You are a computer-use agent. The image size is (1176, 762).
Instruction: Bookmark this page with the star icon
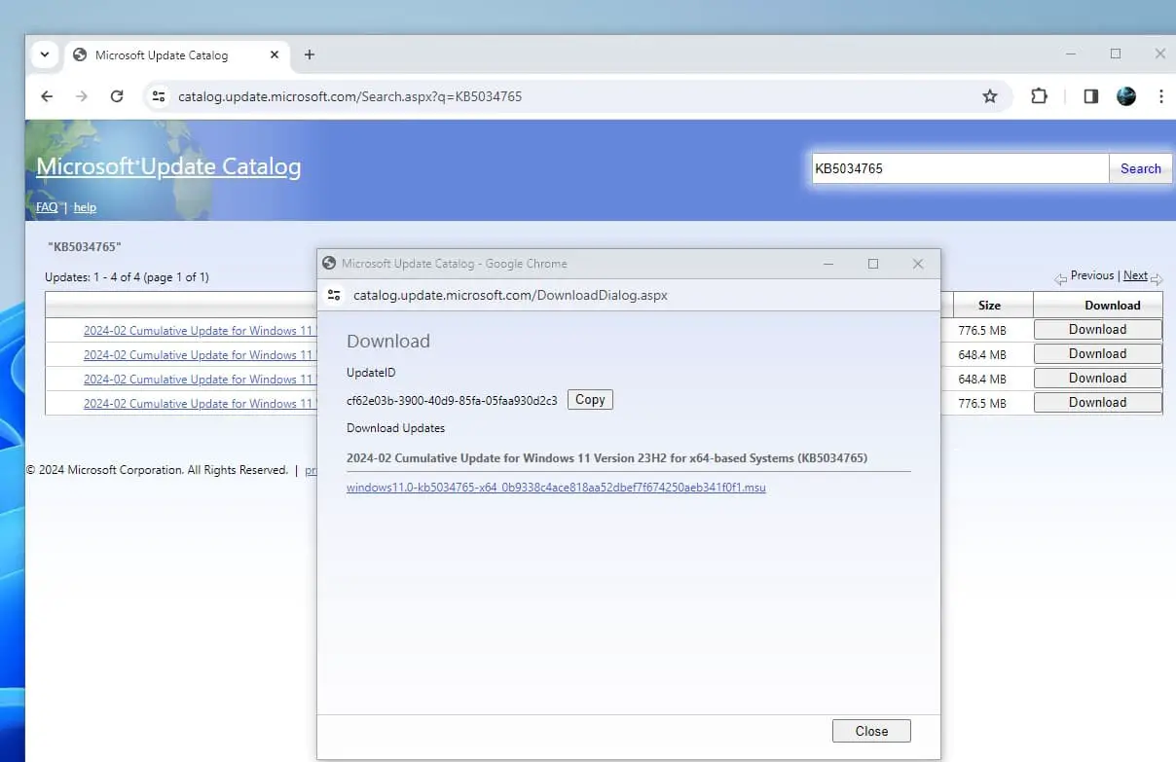point(990,96)
